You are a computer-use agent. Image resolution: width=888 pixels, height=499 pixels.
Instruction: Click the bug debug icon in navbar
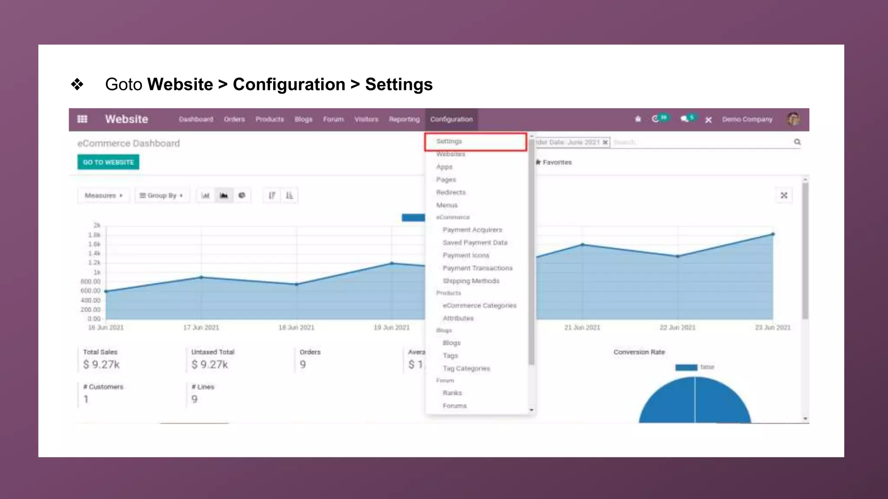tap(638, 119)
